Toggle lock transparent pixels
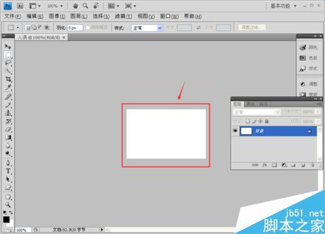 [248, 121]
